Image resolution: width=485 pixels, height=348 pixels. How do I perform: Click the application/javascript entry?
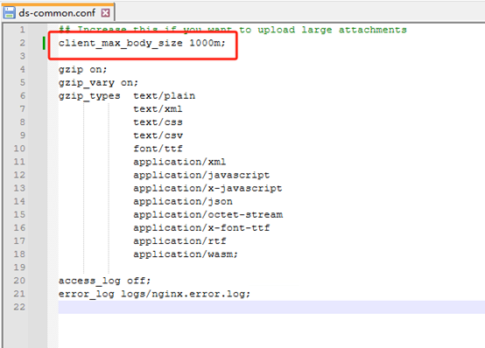point(201,175)
